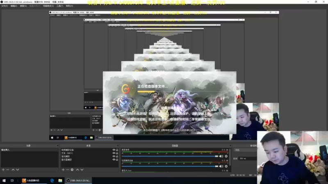Activate OBS 24.0.3 taskbar button
The width and height of the screenshot is (328, 184).
78,180
